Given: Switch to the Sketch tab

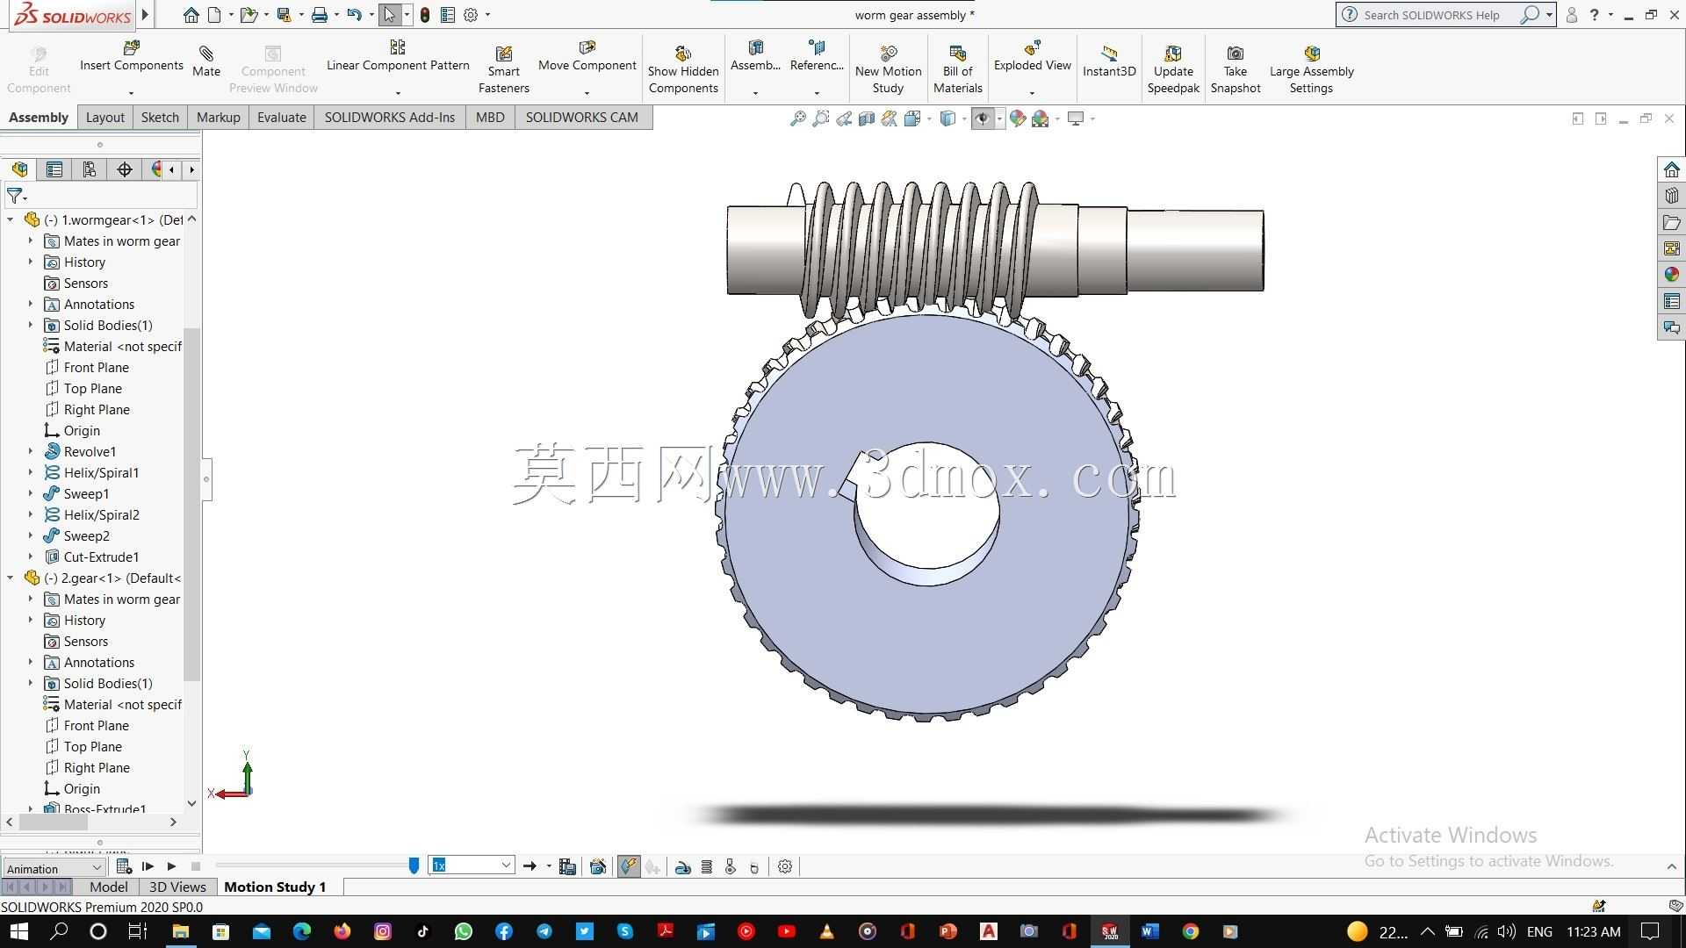Looking at the screenshot, I should coord(160,118).
